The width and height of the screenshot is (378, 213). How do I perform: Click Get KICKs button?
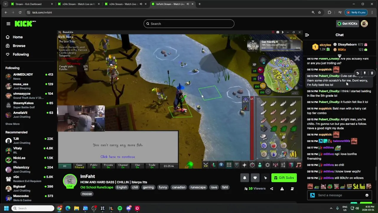pyautogui.click(x=347, y=24)
